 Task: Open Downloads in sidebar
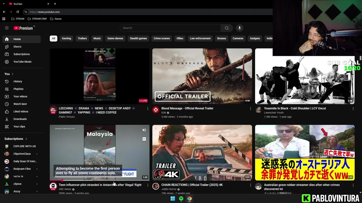[x=21, y=119]
